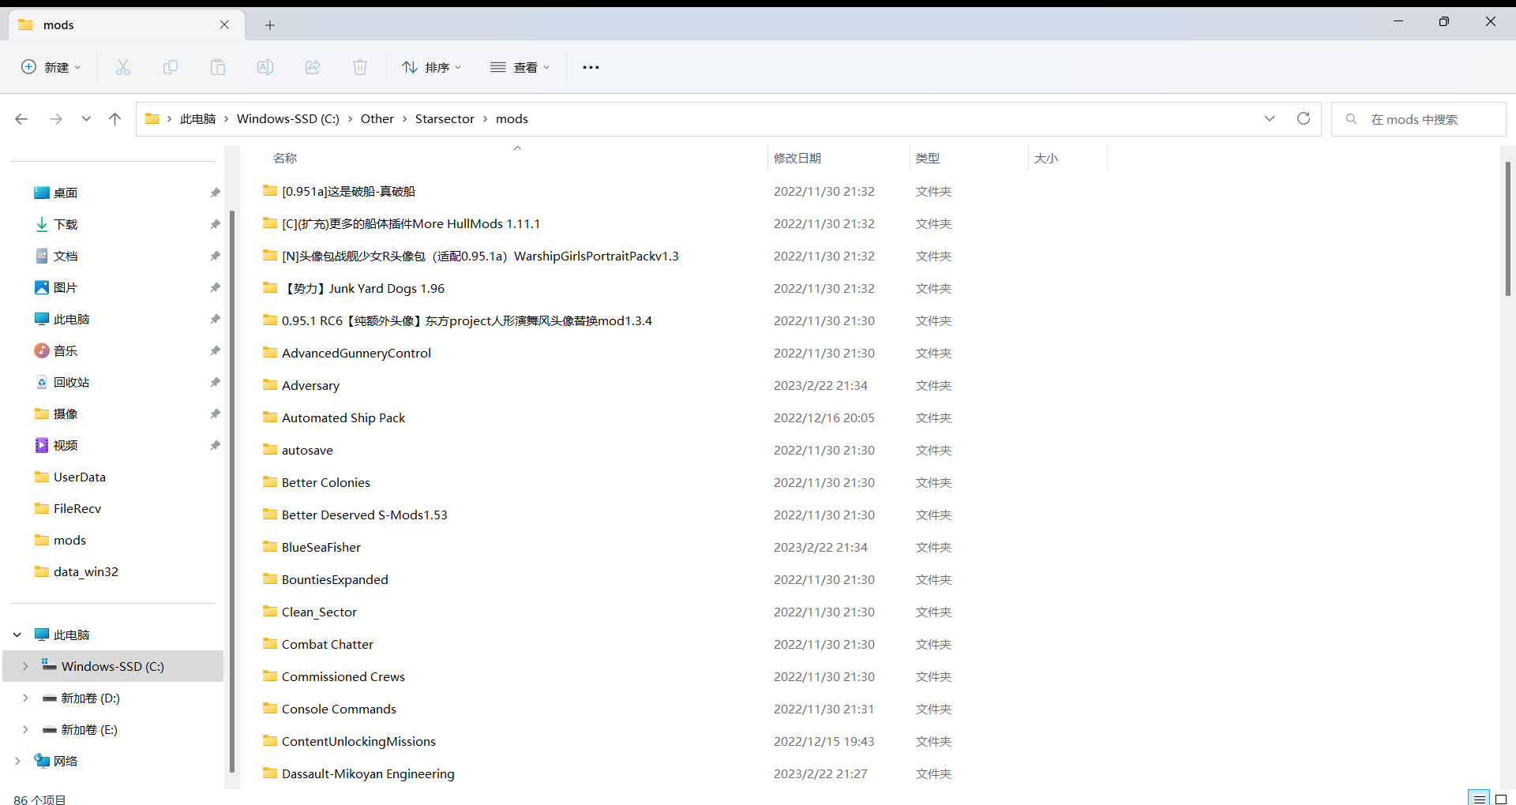Click the Paste clipboard icon
Image resolution: width=1516 pixels, height=805 pixels.
(218, 68)
